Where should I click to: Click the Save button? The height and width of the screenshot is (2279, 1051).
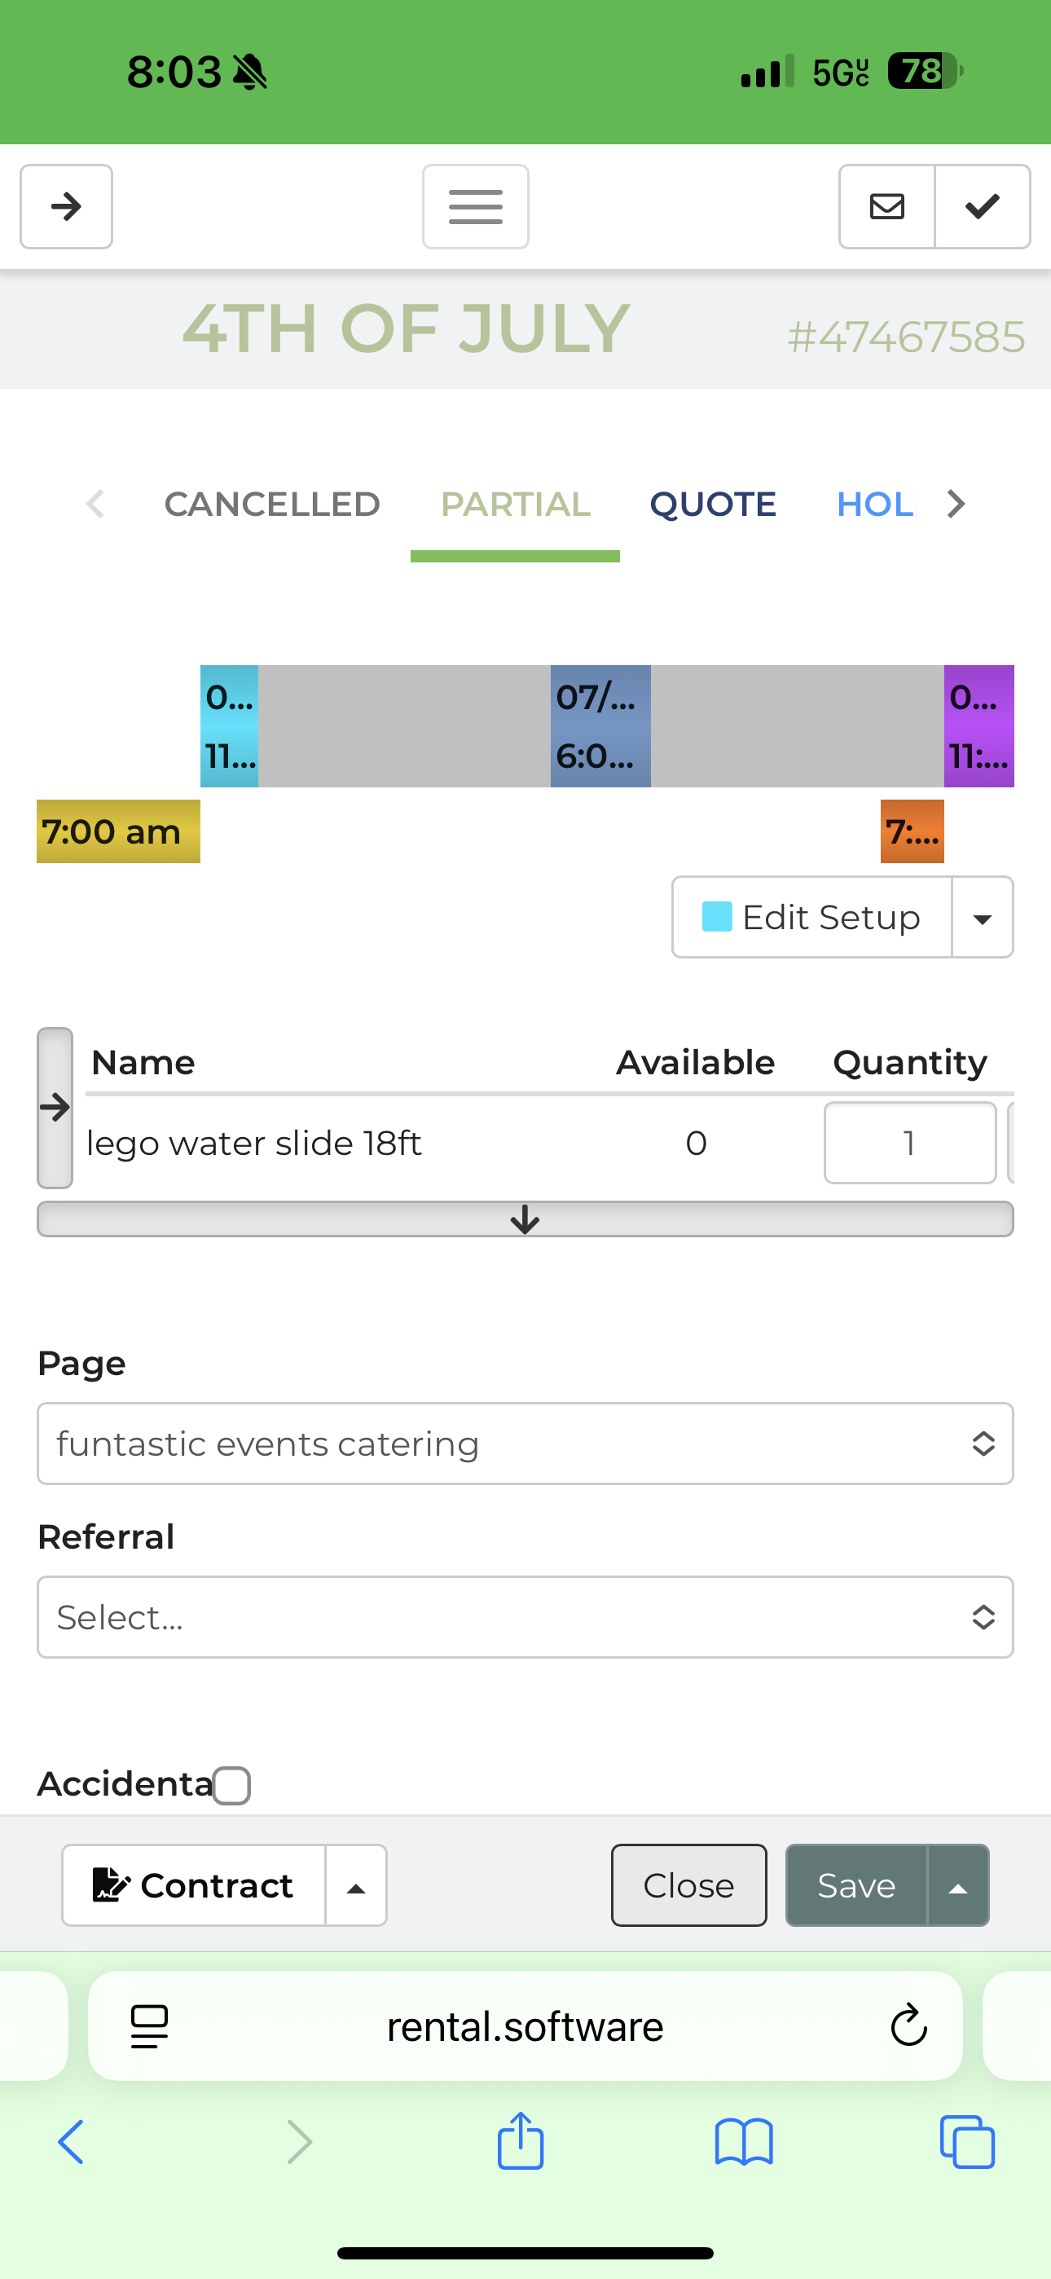pos(855,1885)
